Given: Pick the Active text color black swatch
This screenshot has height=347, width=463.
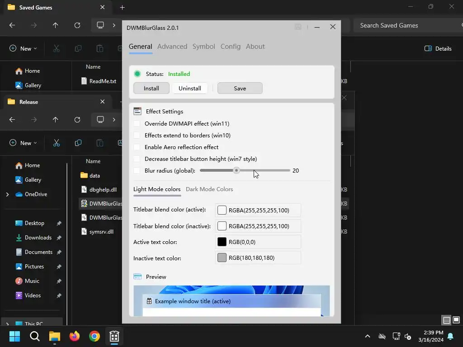Looking at the screenshot, I should 222,242.
